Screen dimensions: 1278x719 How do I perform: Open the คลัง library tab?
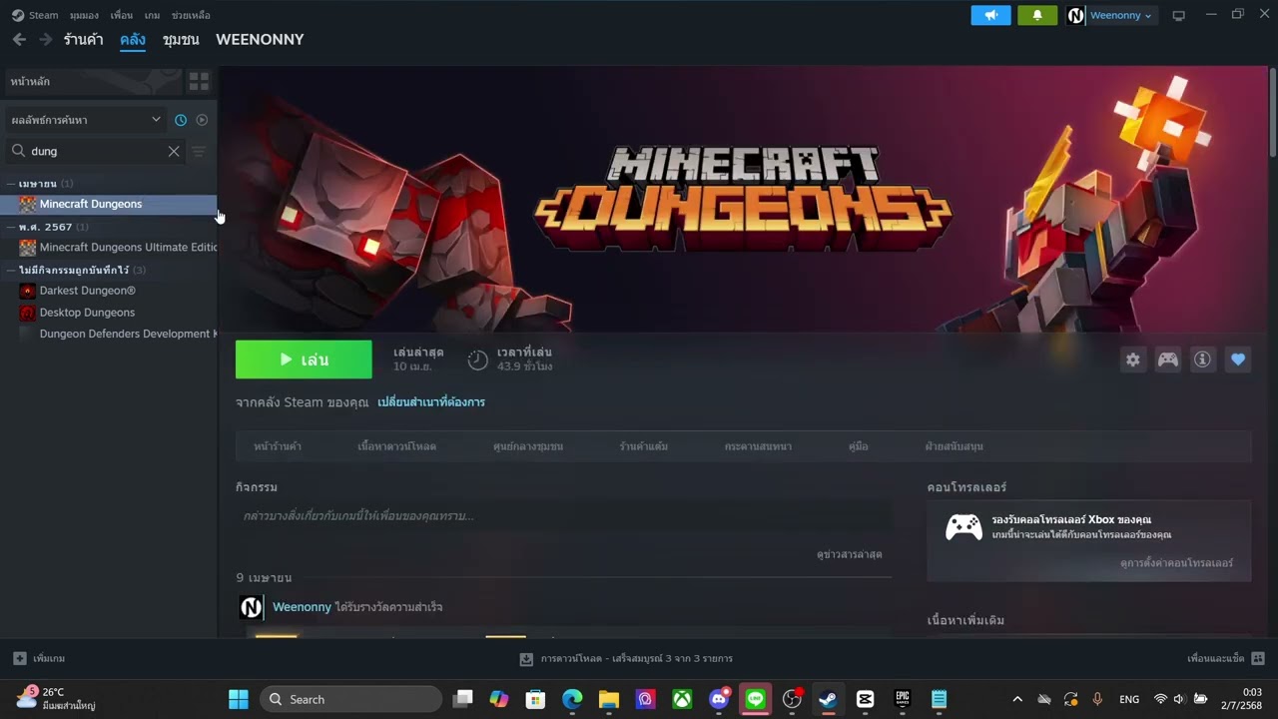[x=133, y=39]
